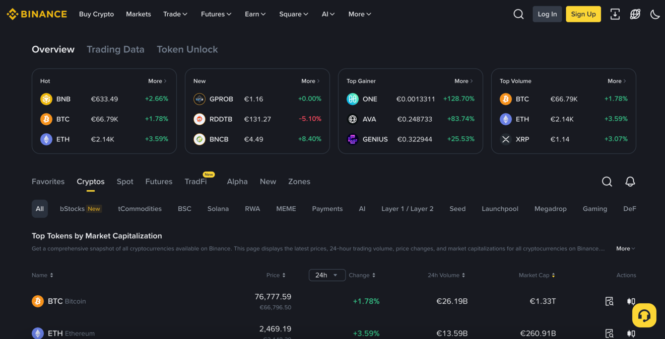Select the Spot tab
Viewport: 665px width, 339px height.
pos(125,182)
